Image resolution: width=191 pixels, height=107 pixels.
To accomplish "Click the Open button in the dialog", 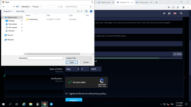I will coord(72,62).
